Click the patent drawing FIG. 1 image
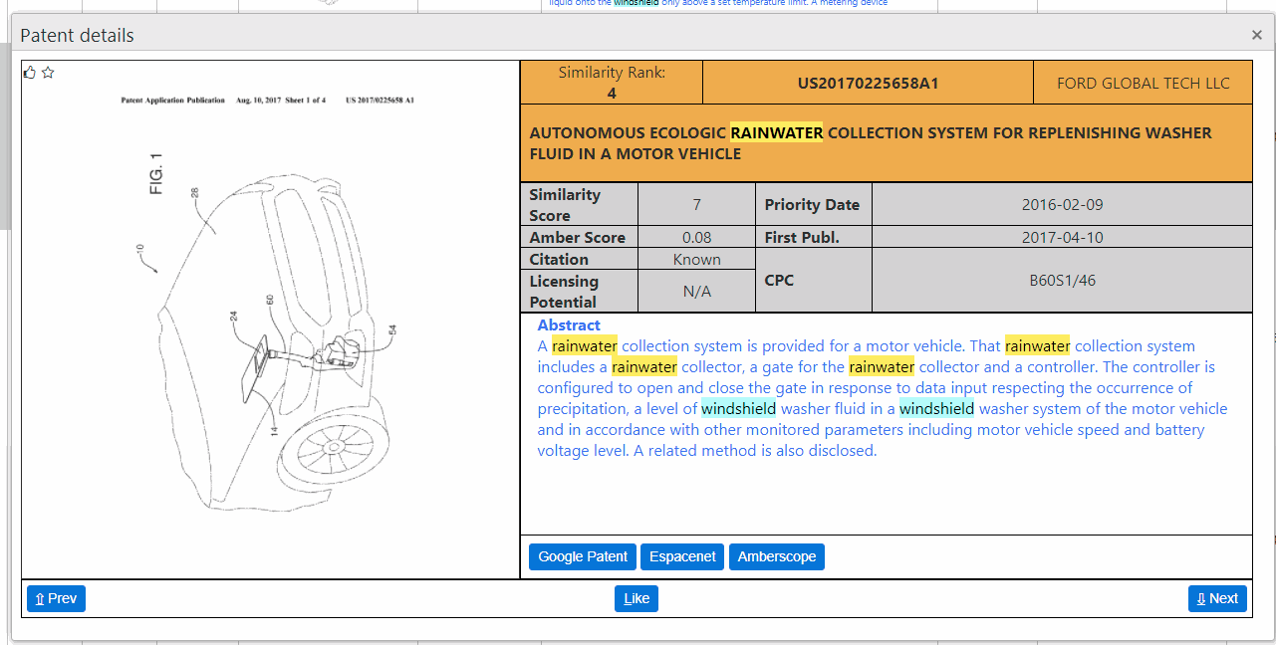 pyautogui.click(x=269, y=319)
